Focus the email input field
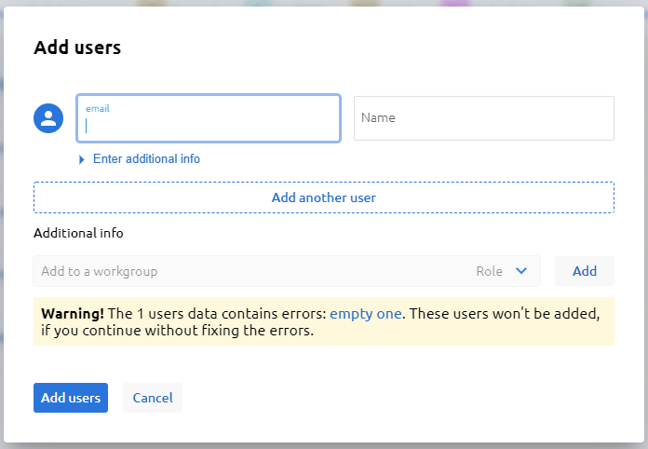This screenshot has width=648, height=449. pyautogui.click(x=208, y=124)
